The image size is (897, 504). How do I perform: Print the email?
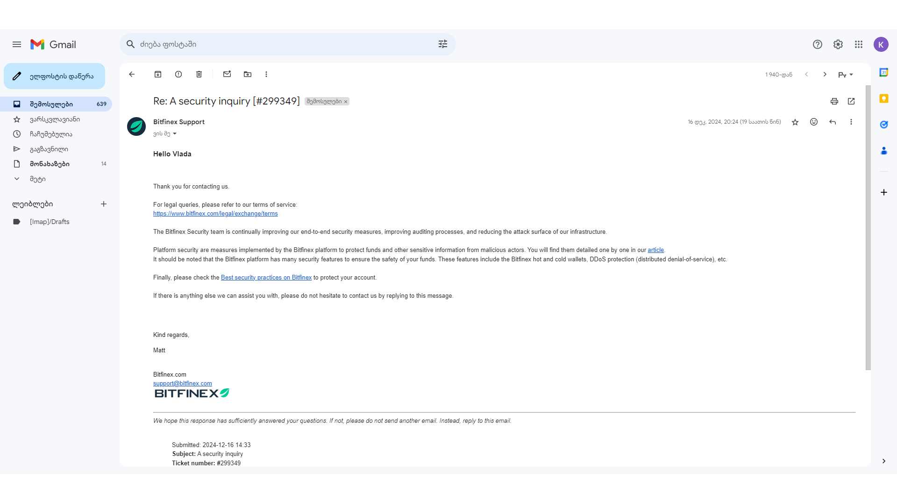[x=834, y=101]
